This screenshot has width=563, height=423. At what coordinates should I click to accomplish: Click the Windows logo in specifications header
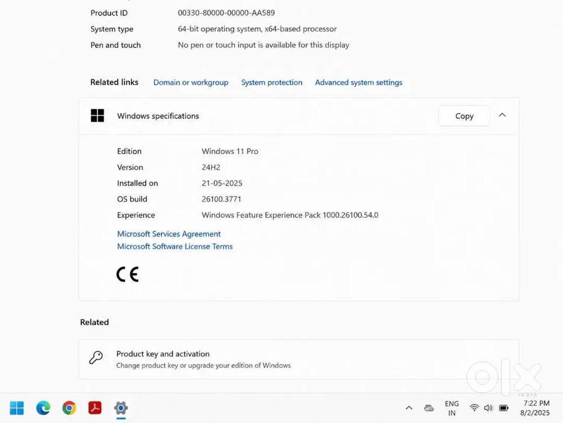pos(97,115)
